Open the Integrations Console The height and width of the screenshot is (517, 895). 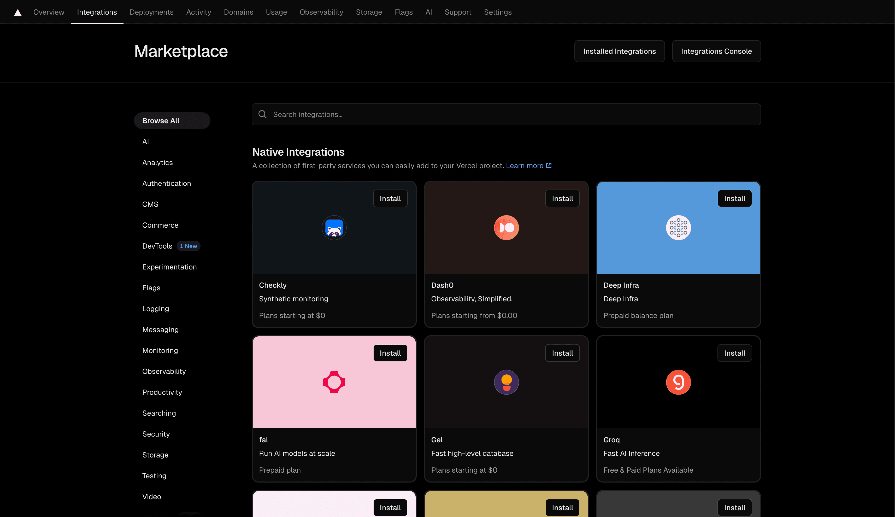pos(716,51)
